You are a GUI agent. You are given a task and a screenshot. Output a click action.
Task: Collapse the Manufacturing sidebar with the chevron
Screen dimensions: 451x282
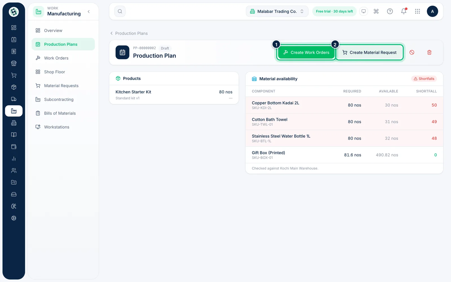(x=89, y=12)
